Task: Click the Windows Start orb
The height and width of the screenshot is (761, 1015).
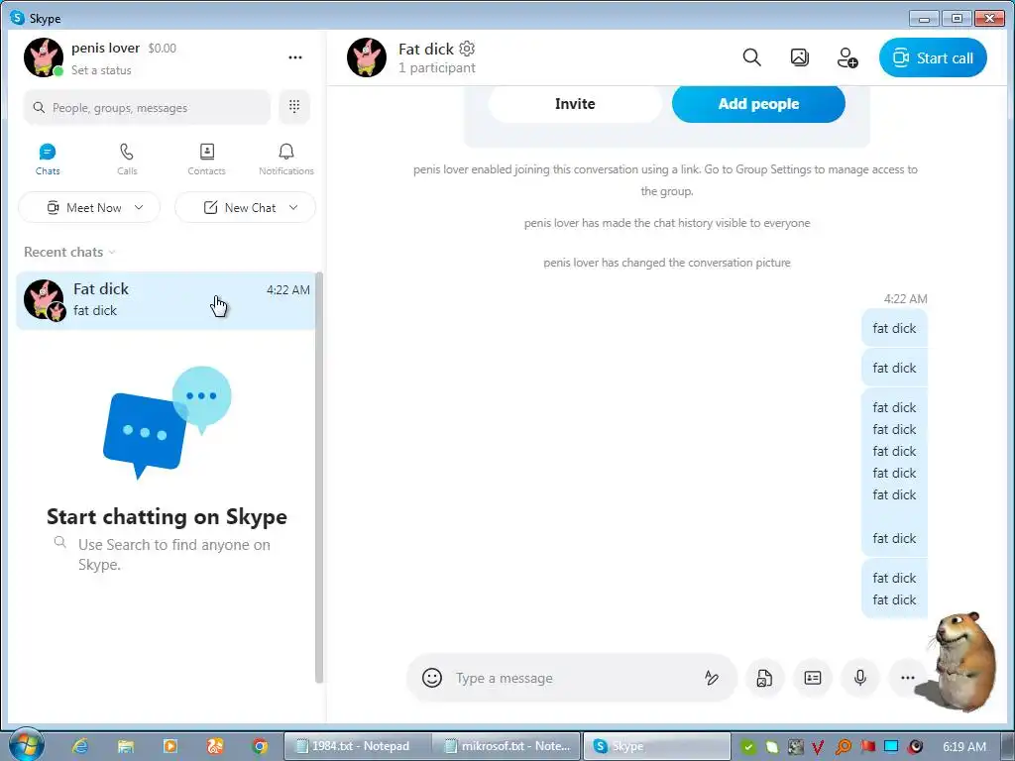Action: [26, 744]
